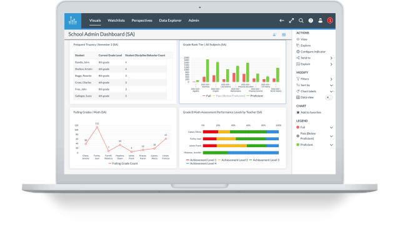Click the Data view label
The width and height of the screenshot is (400, 225).
tap(307, 97)
